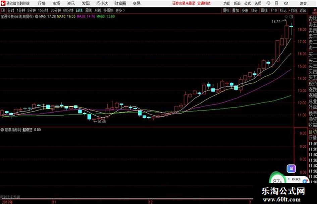This screenshot has width=317, height=204.
Task: Click 宝通科技 title link
Action: point(204,3)
